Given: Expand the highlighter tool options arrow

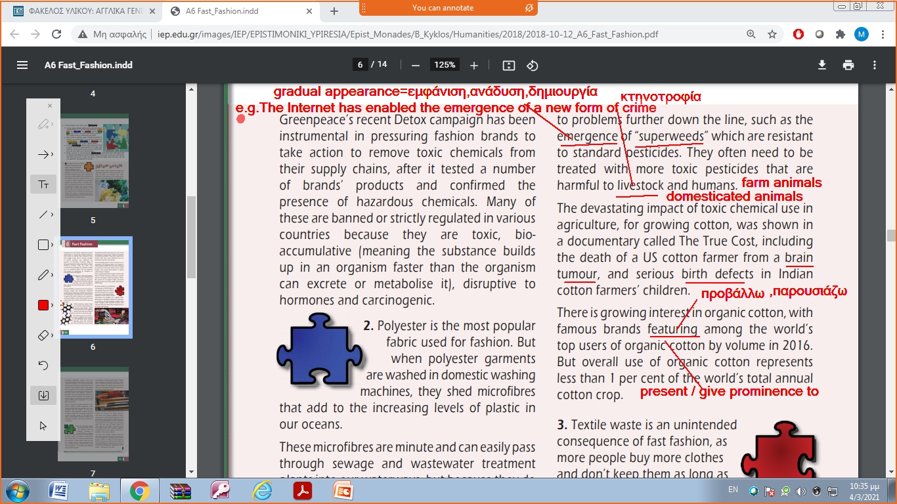Looking at the screenshot, I should click(53, 124).
